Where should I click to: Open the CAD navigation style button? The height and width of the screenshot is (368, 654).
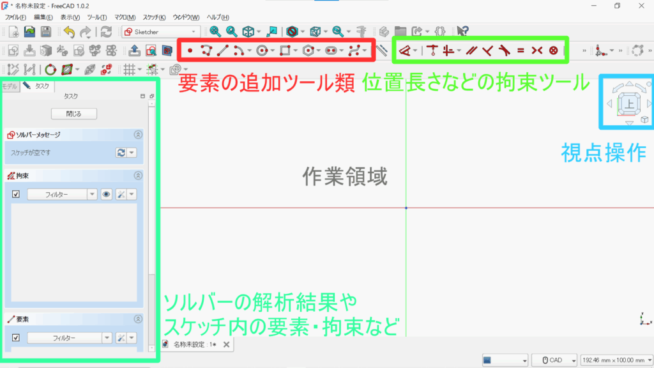[x=554, y=360]
